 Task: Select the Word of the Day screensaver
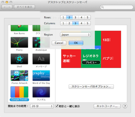pos(41,75)
